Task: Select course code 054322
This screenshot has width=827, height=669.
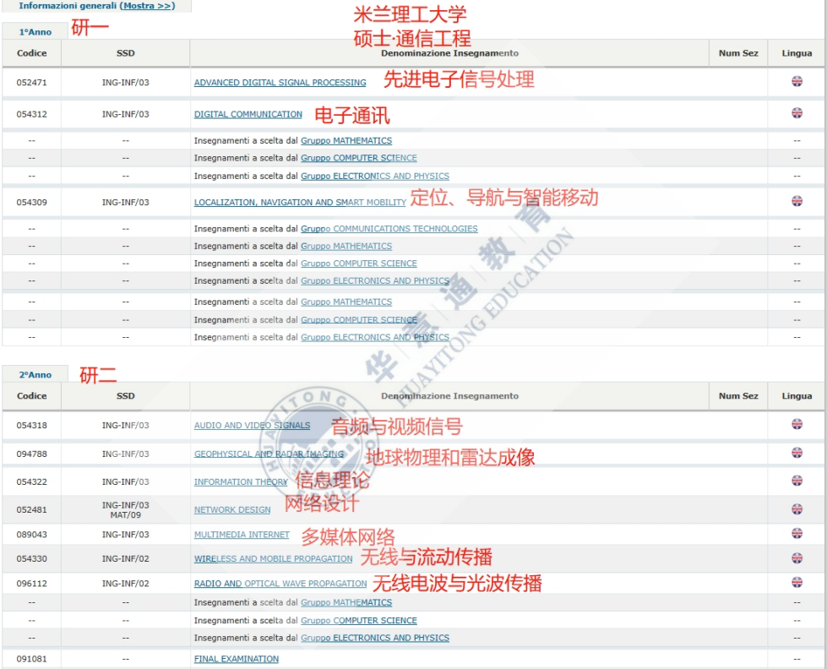Action: (x=31, y=482)
